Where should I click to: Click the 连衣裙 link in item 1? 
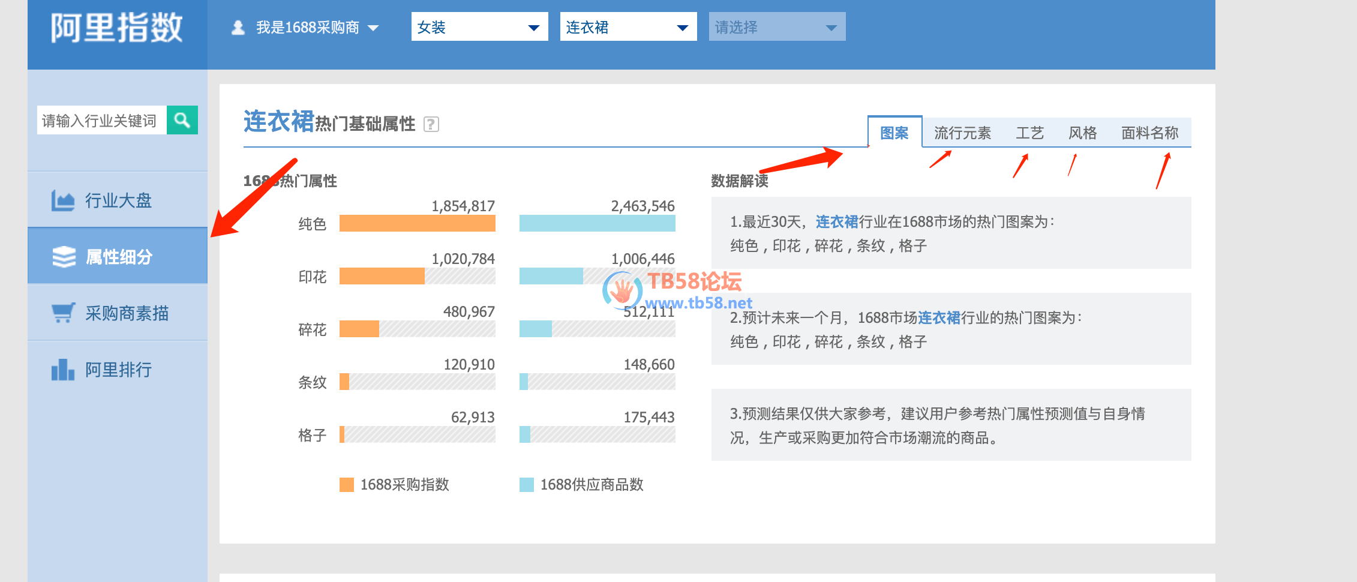[837, 222]
